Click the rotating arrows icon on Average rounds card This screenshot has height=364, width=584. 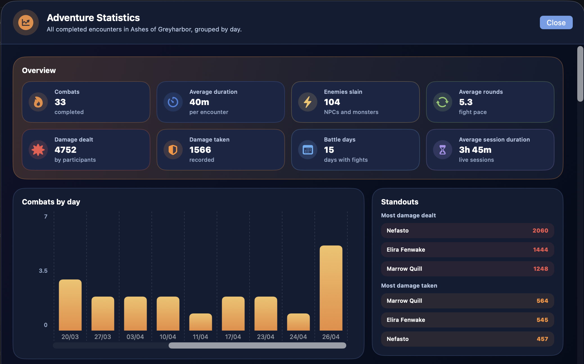[x=442, y=102]
